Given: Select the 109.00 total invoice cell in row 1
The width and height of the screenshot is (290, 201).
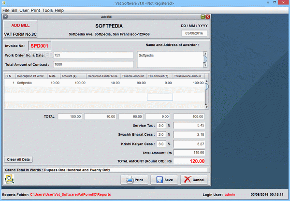Looking at the screenshot, I should 188,83.
